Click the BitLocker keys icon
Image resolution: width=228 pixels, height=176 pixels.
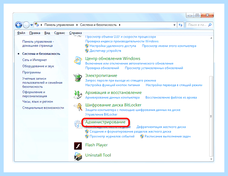tap(78, 107)
